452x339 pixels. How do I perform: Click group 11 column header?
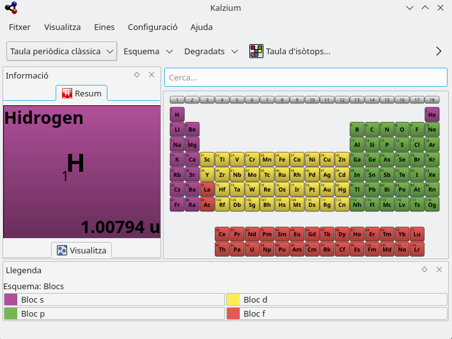(x=327, y=100)
